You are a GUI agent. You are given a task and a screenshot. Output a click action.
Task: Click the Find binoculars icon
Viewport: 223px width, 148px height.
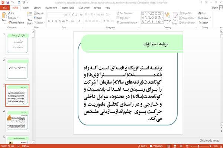click(200, 13)
